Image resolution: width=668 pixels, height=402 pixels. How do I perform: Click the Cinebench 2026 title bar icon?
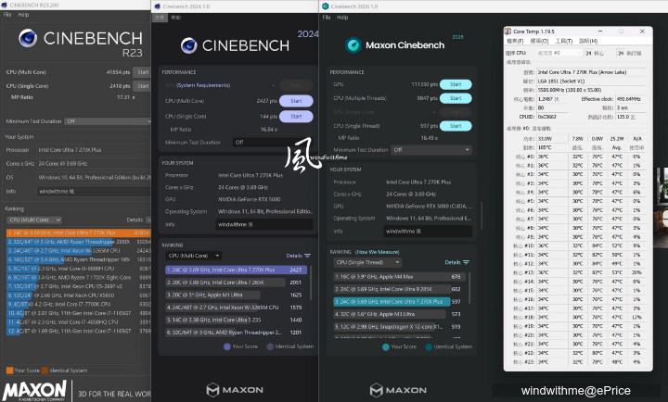click(x=326, y=6)
